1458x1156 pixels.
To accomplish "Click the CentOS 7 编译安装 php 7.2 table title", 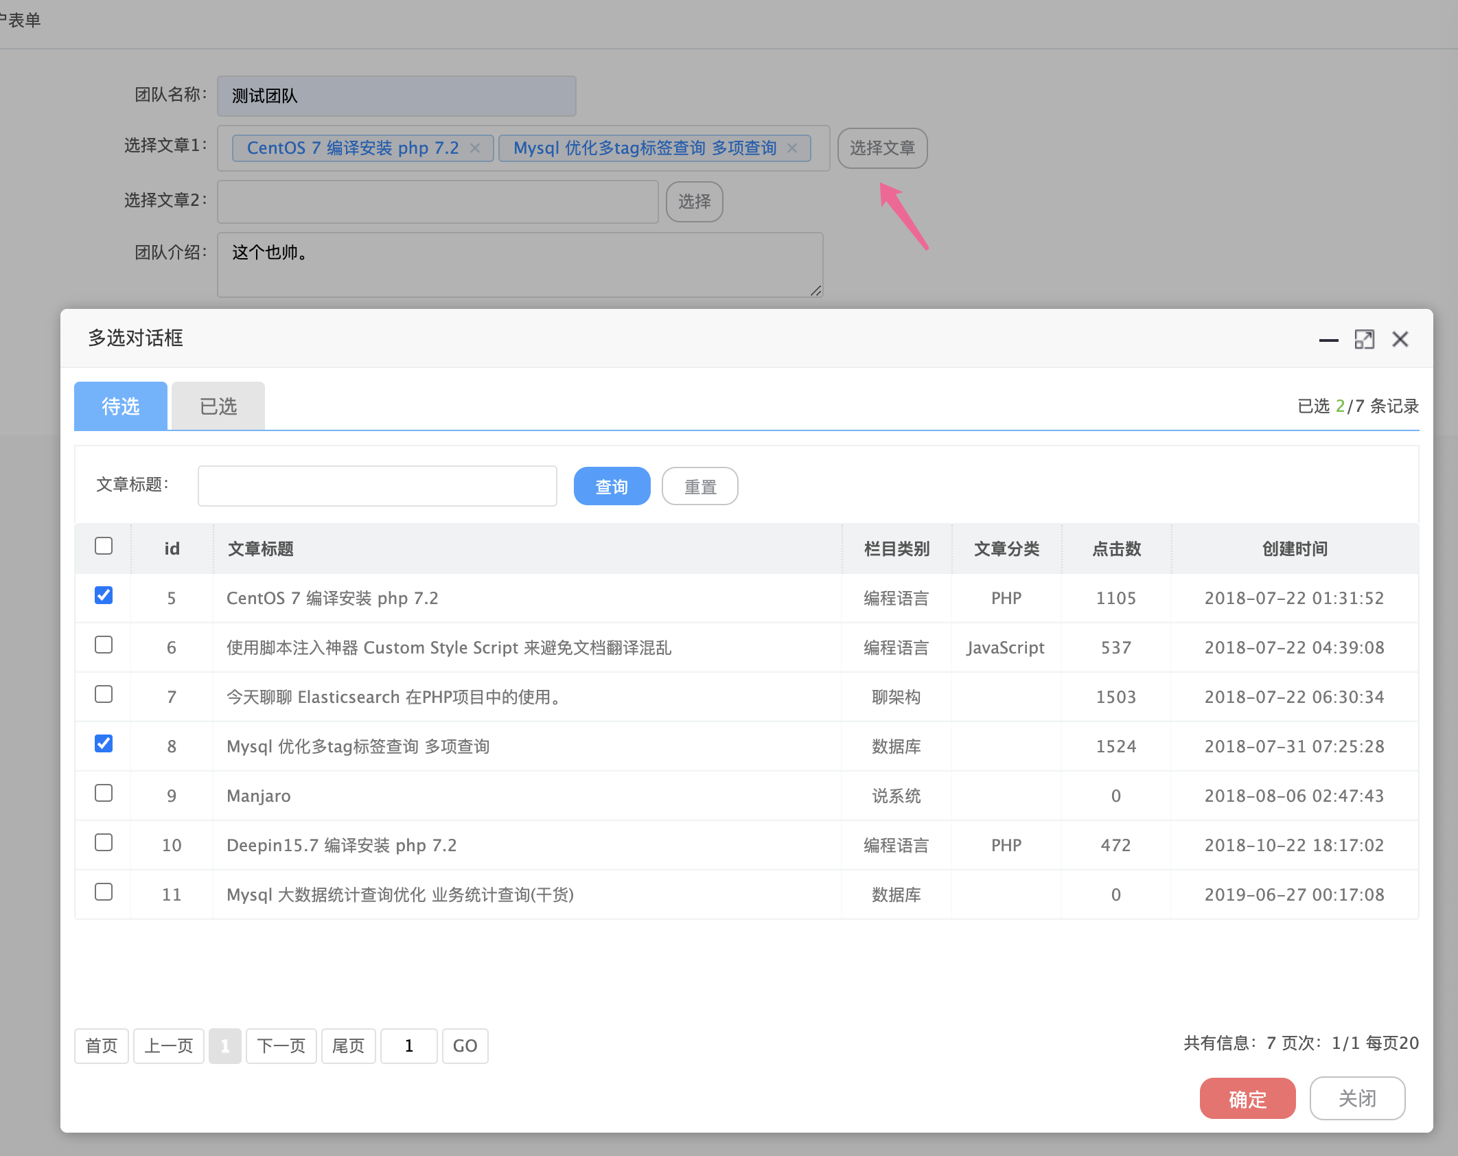I will [332, 598].
